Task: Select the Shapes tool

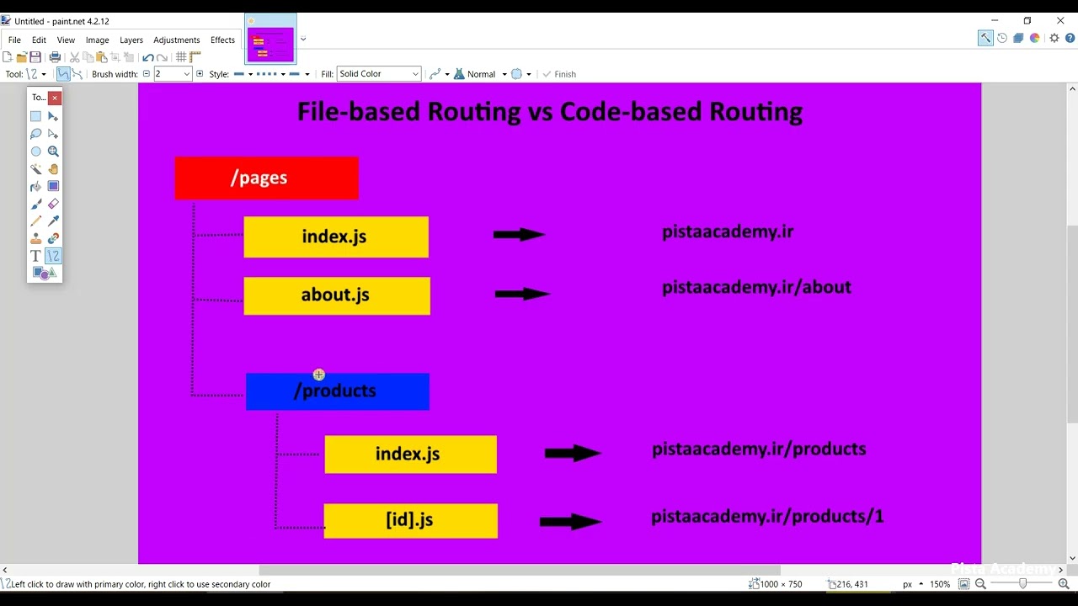Action: tap(45, 273)
